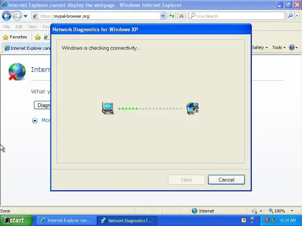This screenshot has height=226, width=302.
Task: Click the small taskbar window restore icon
Action: point(252,218)
